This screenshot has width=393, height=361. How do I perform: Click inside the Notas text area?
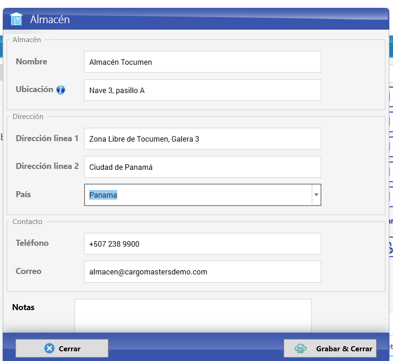[x=193, y=316]
